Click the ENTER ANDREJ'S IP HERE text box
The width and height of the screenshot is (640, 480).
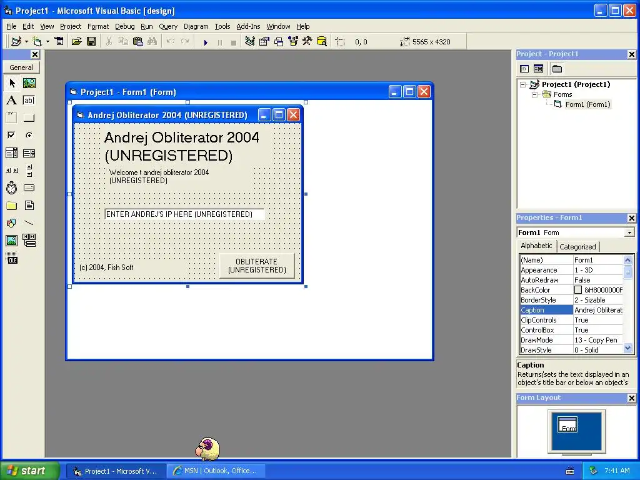coord(184,214)
